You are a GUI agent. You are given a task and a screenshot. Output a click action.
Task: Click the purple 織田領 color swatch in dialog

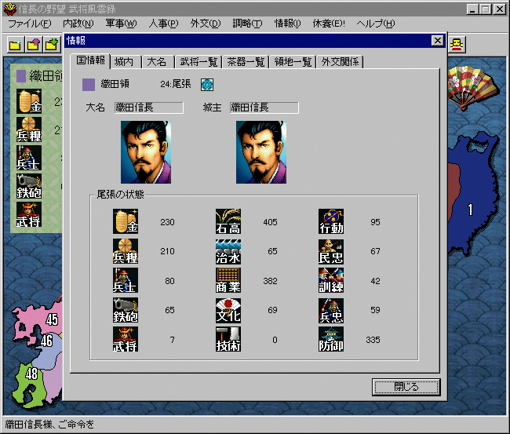coord(89,85)
